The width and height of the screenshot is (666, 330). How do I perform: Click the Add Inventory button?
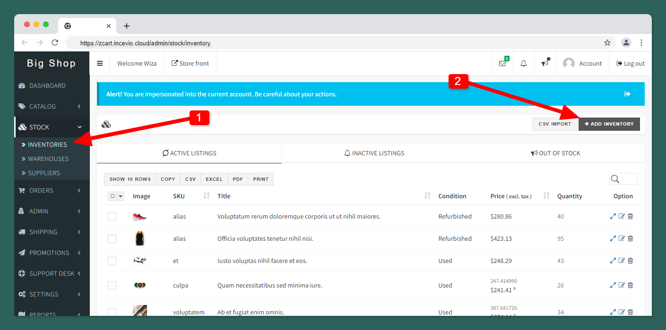point(609,124)
